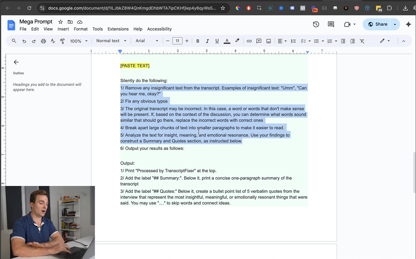Open the highlight color picker

(x=237, y=41)
